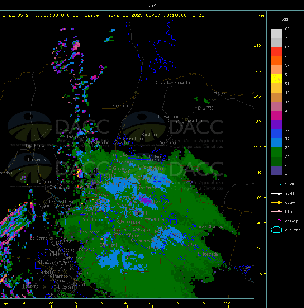Click the 'Zapata' map label

click(81, 273)
